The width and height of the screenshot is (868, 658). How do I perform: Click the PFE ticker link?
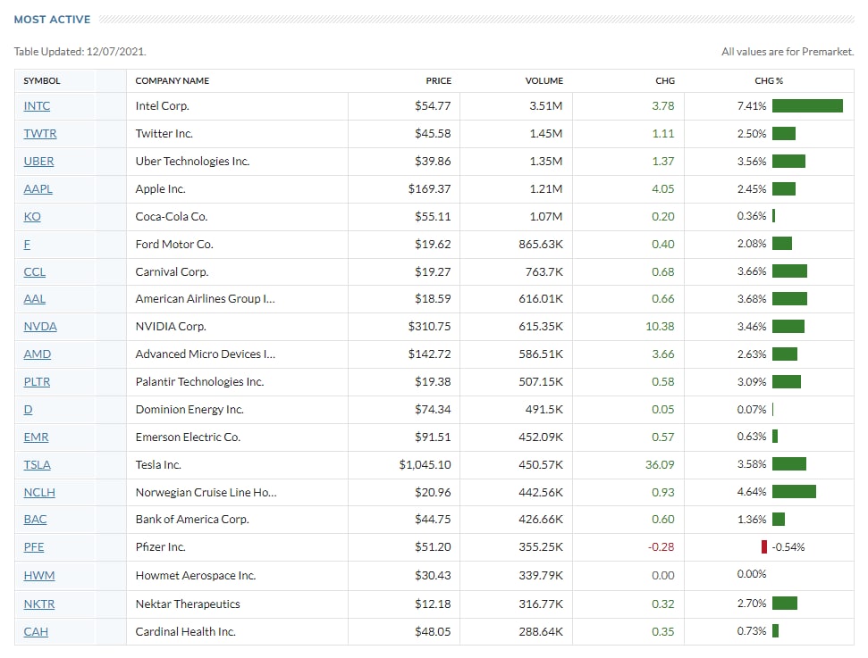[x=34, y=547]
